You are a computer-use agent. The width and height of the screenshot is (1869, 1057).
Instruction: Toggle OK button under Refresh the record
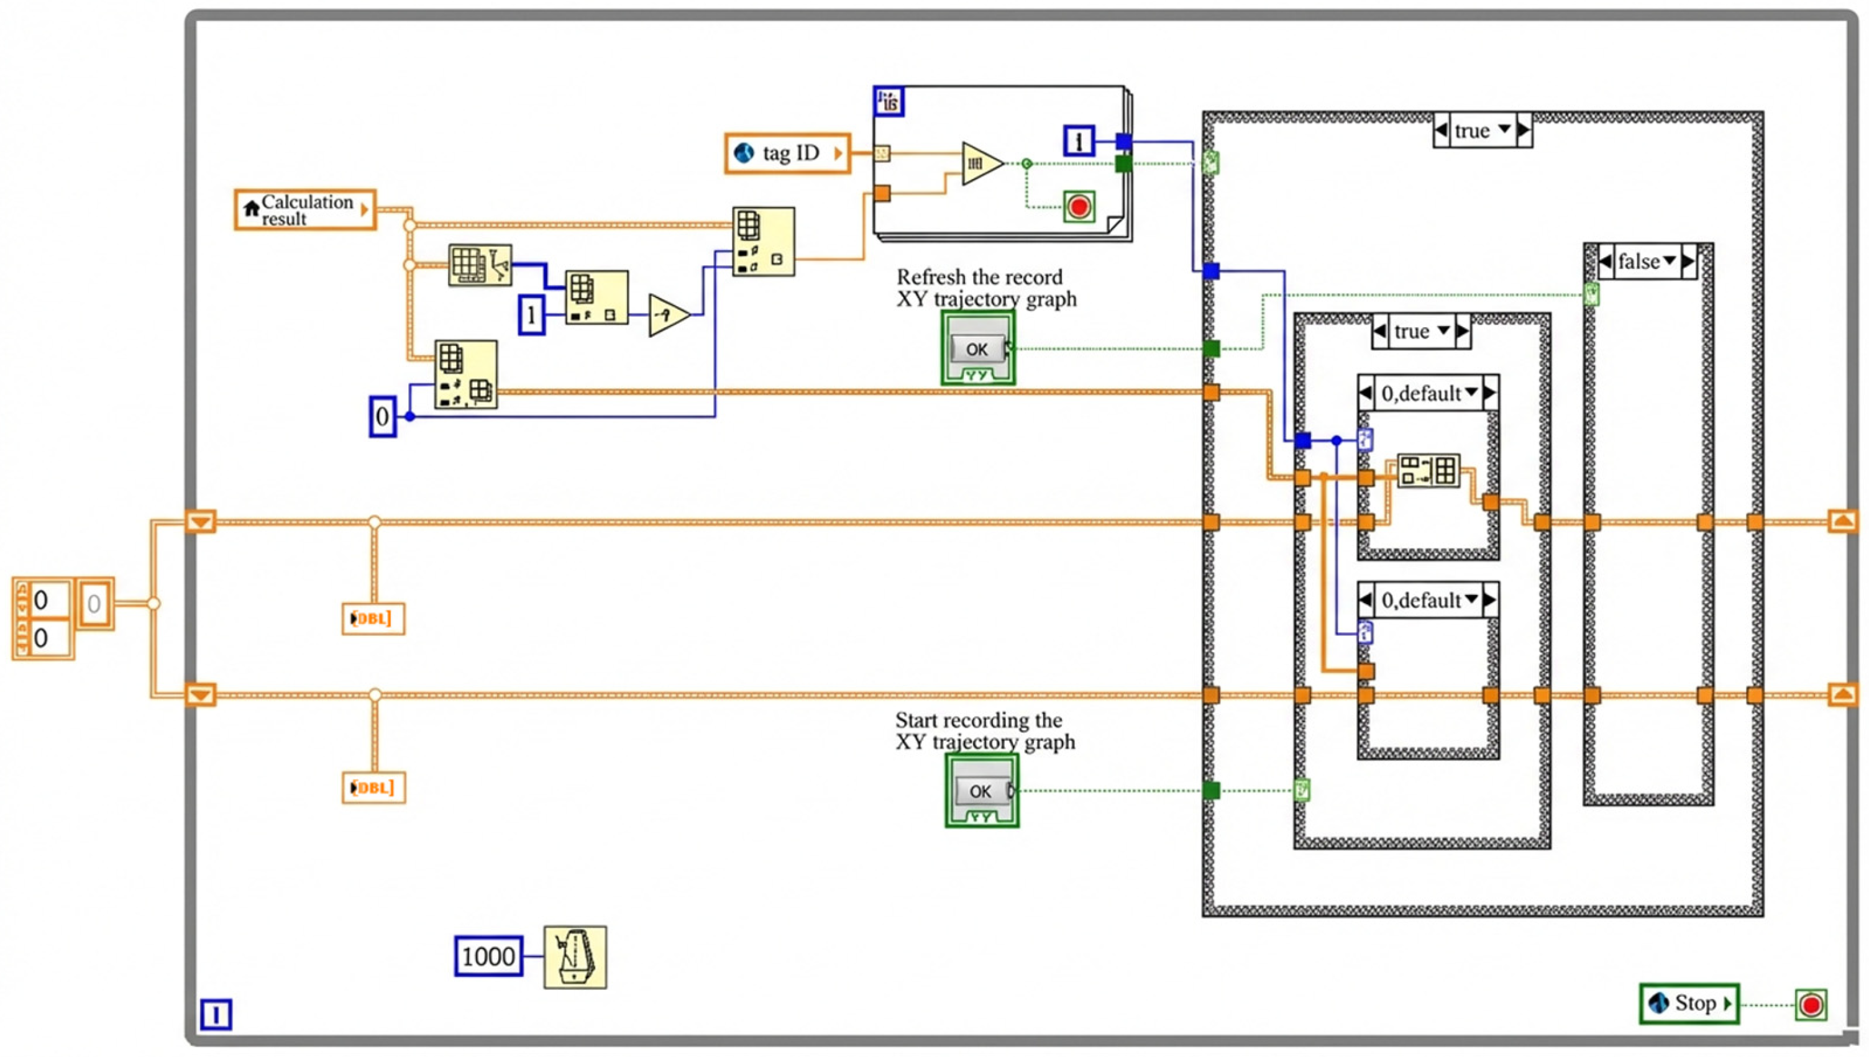click(x=977, y=349)
